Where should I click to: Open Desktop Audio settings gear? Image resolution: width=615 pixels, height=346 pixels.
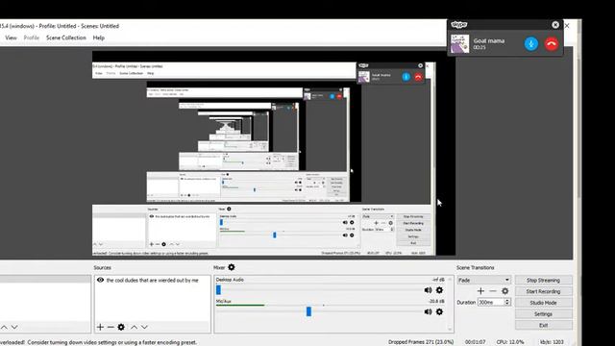click(439, 290)
